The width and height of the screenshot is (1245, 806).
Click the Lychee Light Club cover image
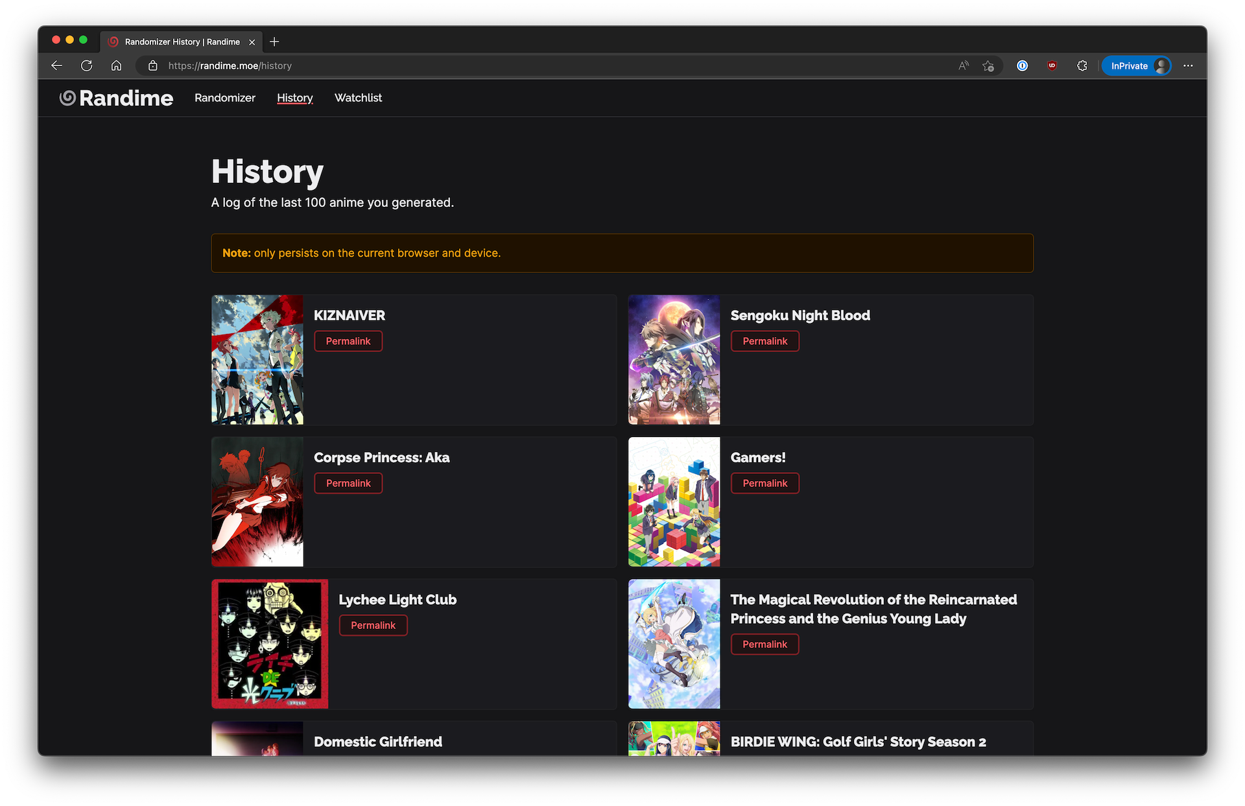[270, 644]
